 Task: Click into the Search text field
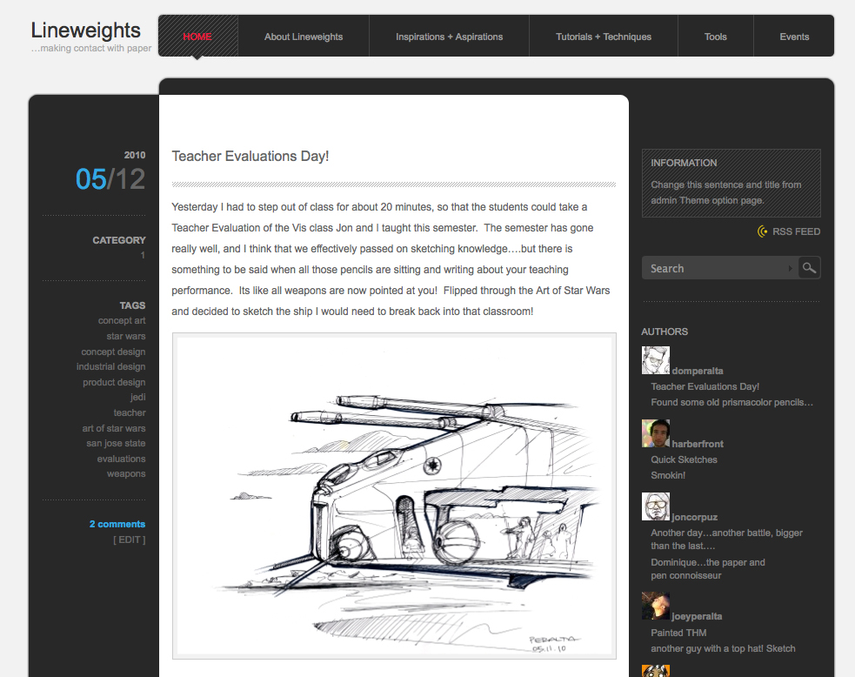click(x=715, y=268)
